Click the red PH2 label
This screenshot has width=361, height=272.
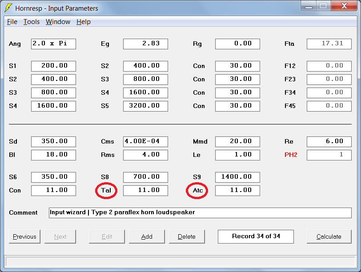pos(291,155)
